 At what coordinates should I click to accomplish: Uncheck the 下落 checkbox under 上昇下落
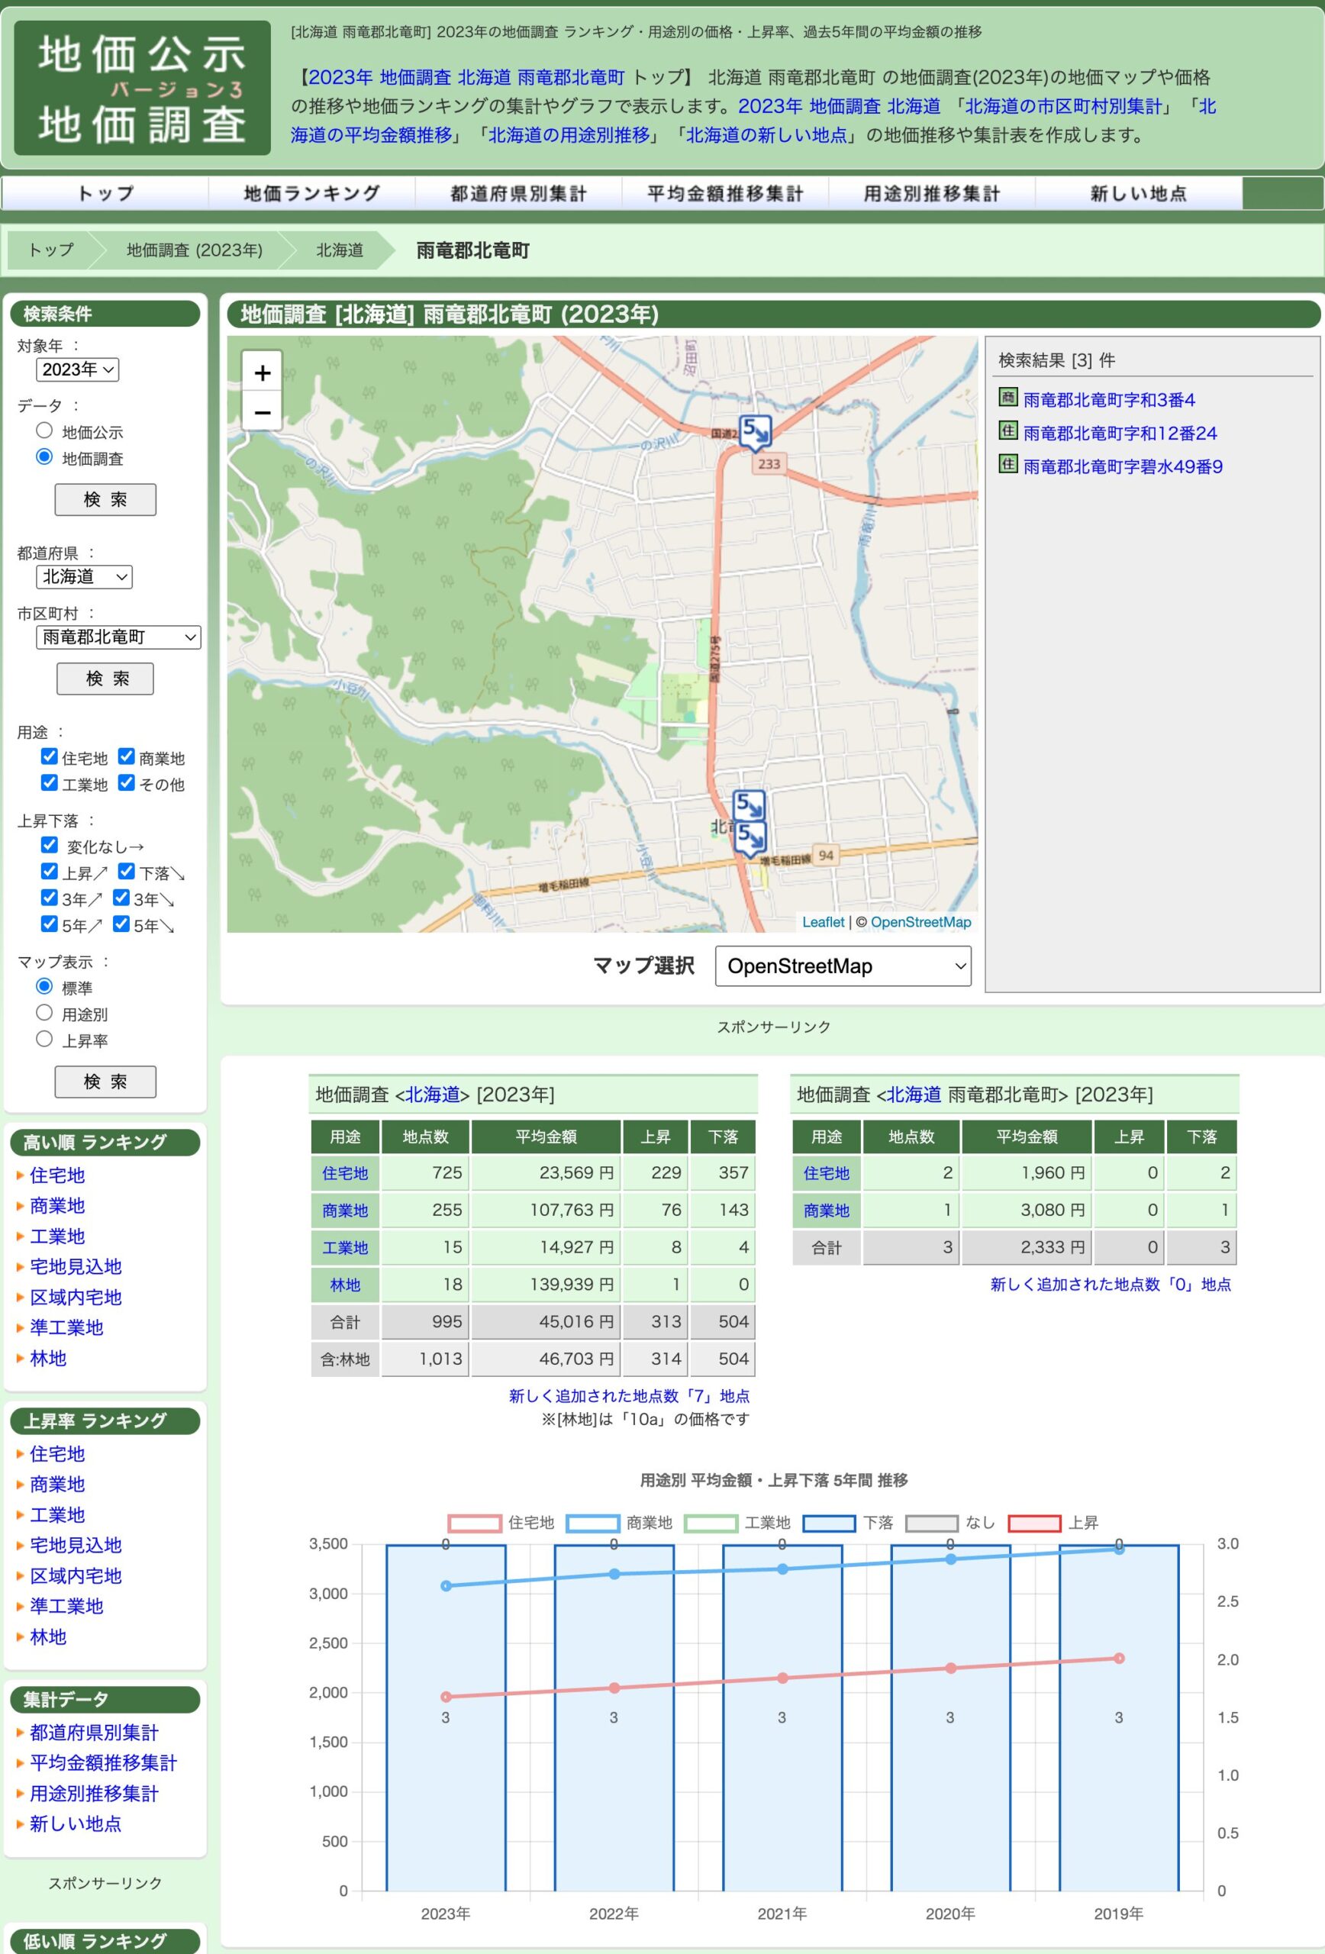[x=125, y=872]
